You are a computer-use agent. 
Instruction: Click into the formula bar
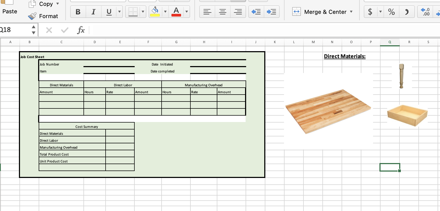(265, 30)
